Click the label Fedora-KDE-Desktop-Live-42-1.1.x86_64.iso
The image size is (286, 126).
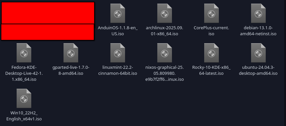[24, 73]
